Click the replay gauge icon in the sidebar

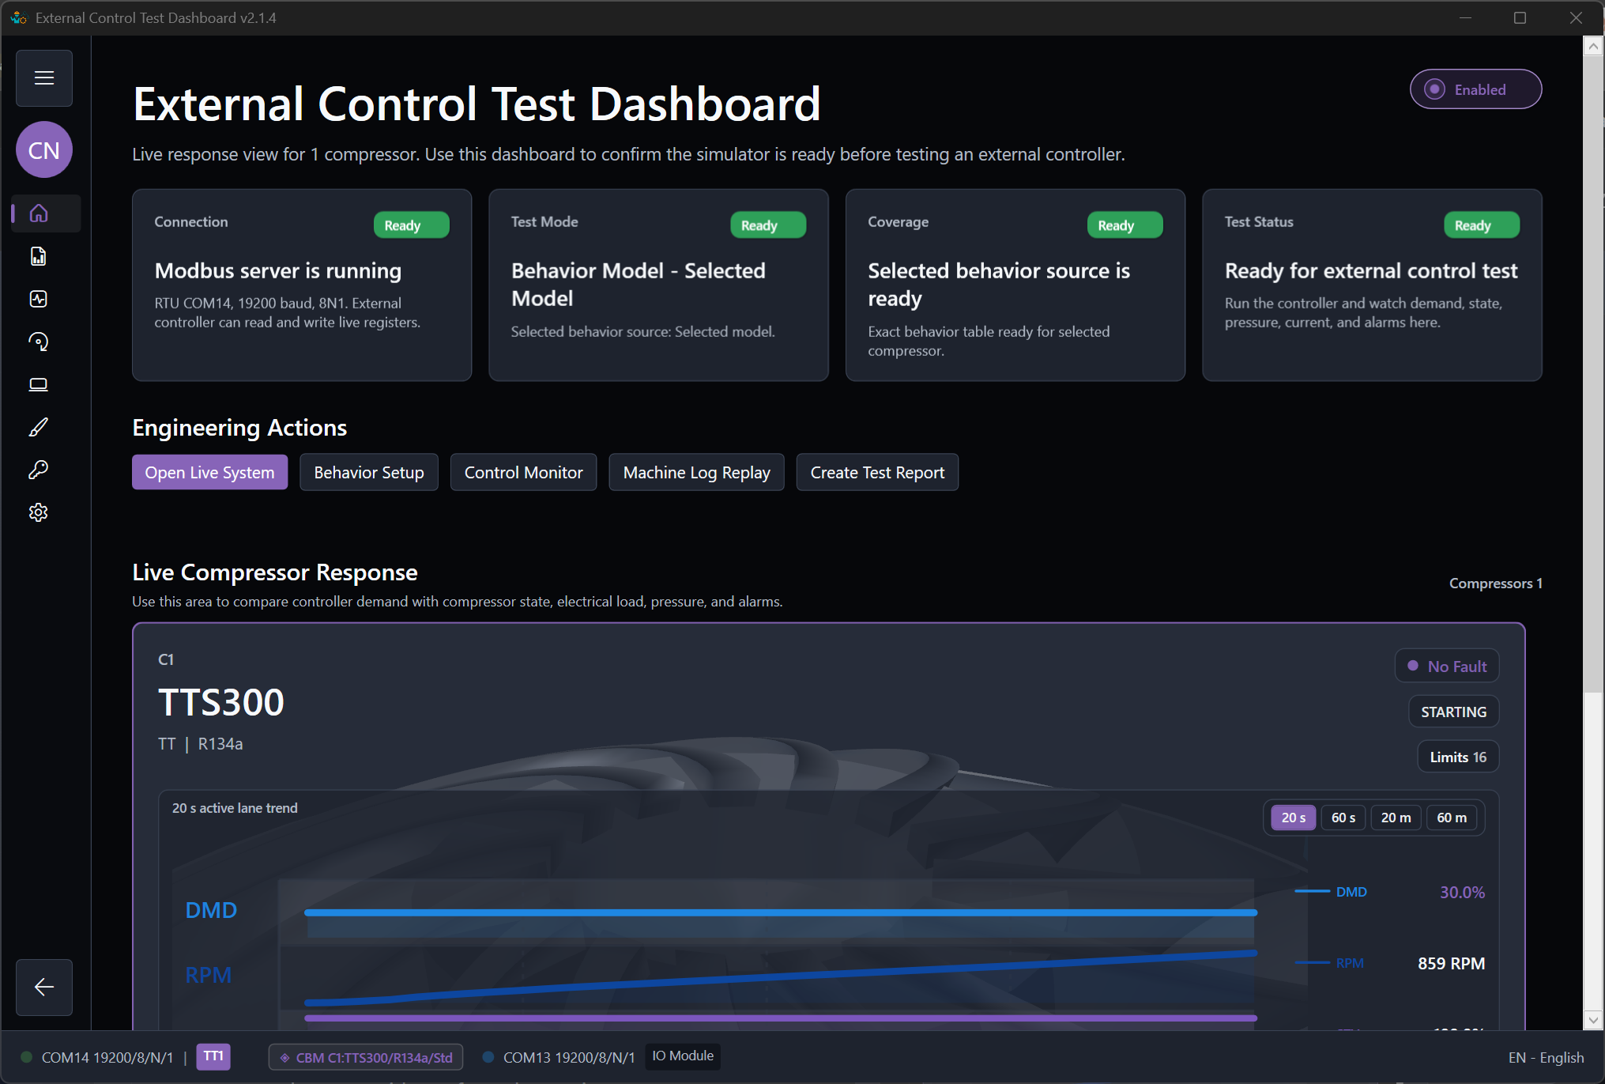tap(39, 342)
